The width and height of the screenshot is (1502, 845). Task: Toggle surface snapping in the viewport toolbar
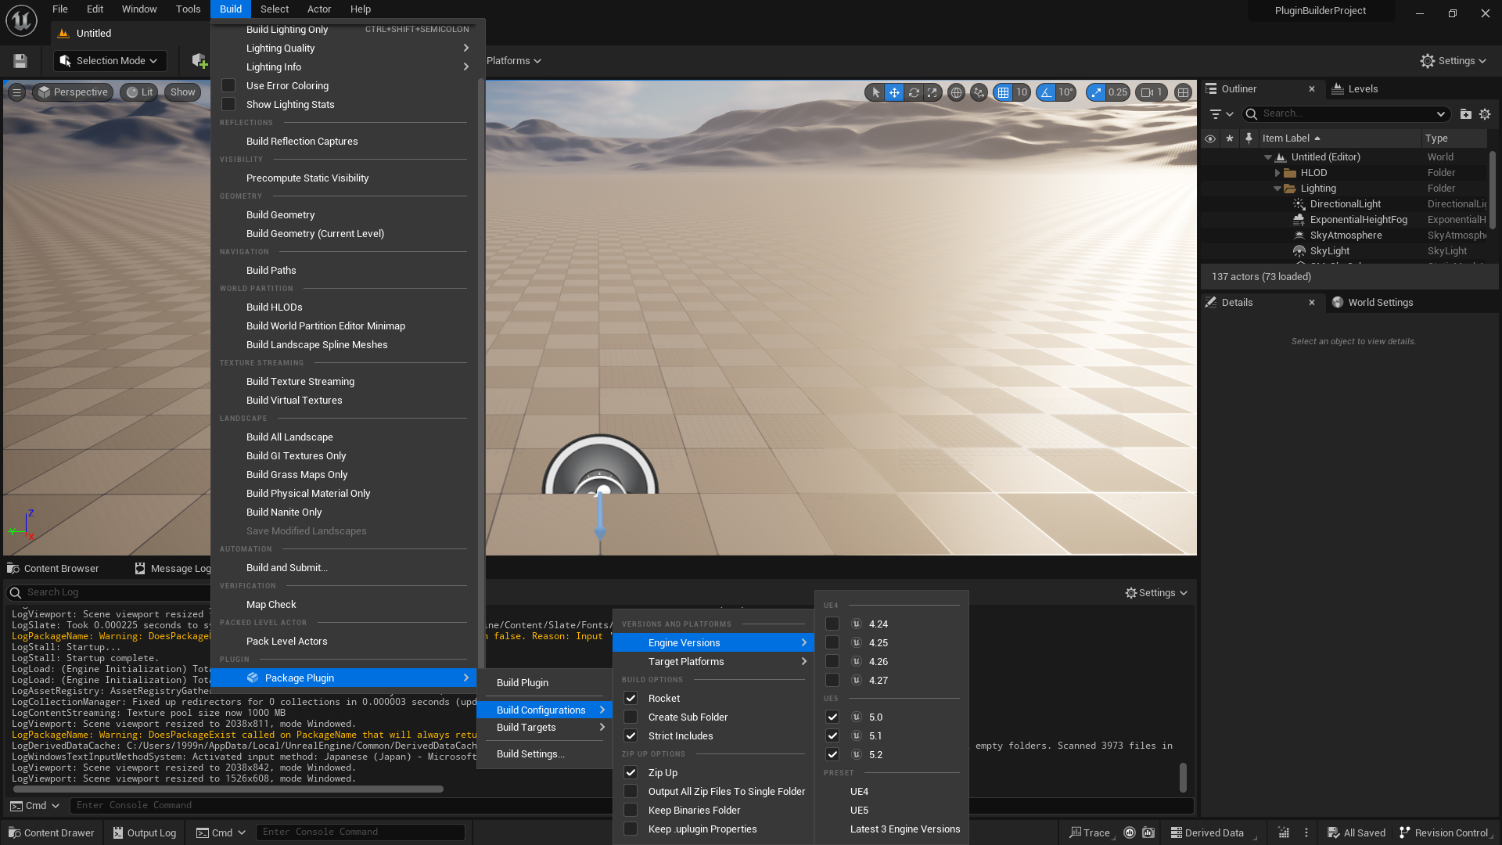979,92
